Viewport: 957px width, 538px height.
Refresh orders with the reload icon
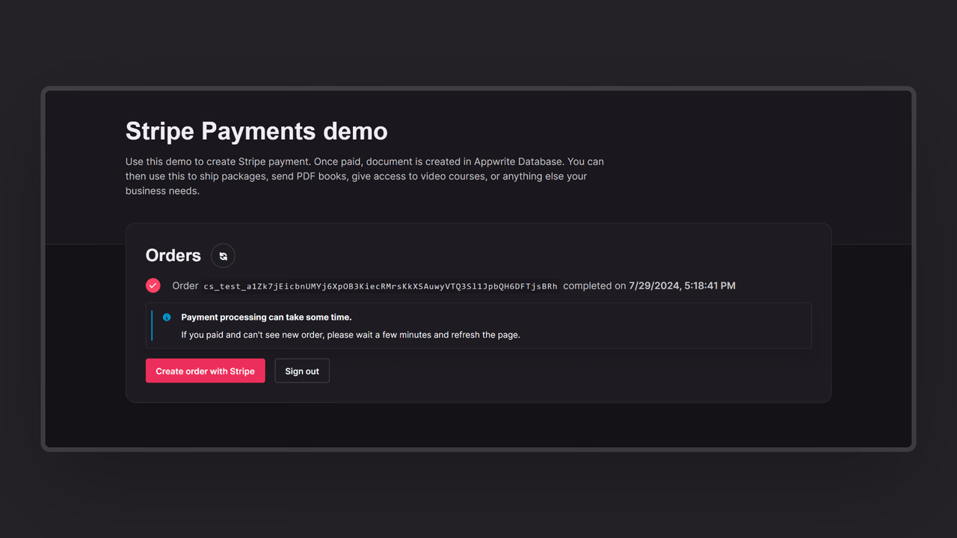click(223, 256)
